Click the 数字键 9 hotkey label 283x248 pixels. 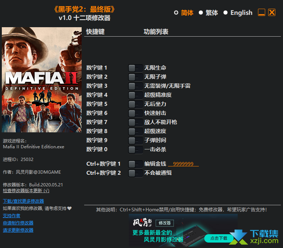(x=97, y=140)
